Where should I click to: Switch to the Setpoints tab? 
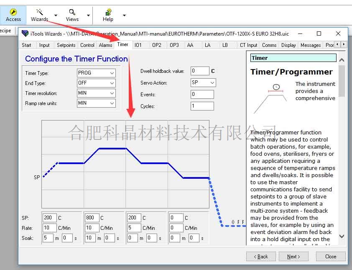[66, 45]
